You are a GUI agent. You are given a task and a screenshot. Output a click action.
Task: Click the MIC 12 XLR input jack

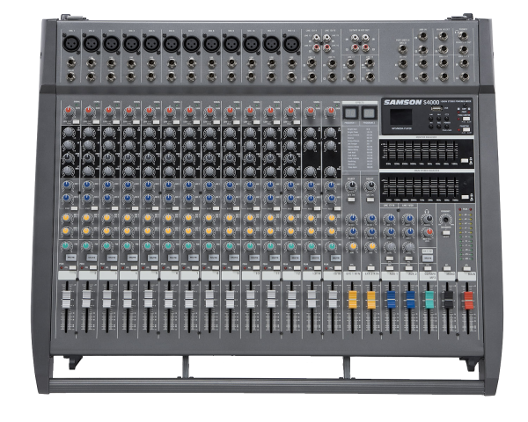(x=291, y=43)
